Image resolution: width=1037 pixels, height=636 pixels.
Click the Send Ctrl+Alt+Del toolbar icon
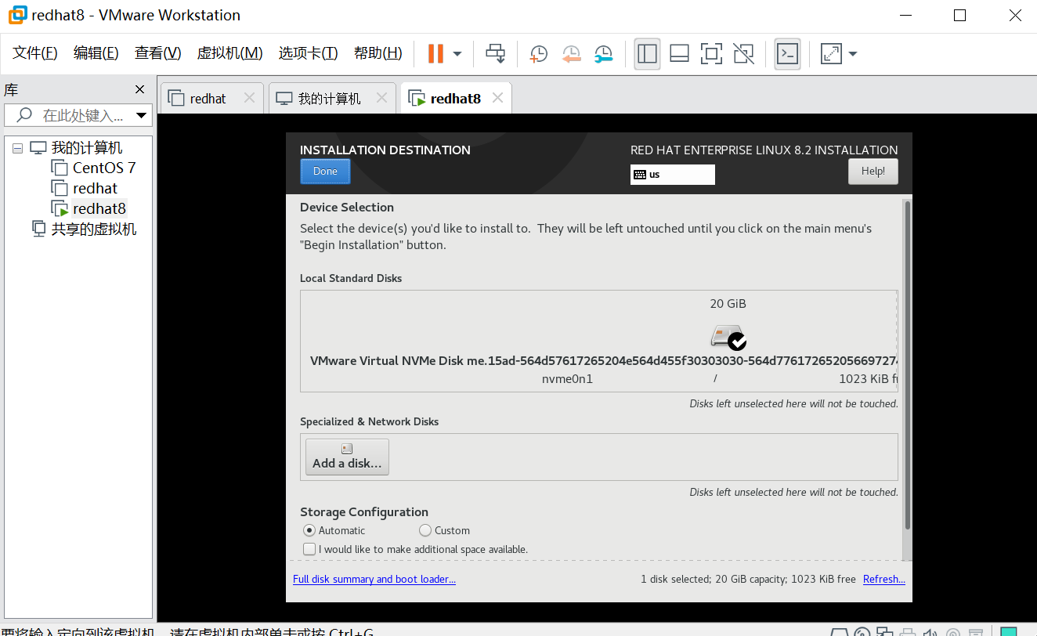pos(495,53)
